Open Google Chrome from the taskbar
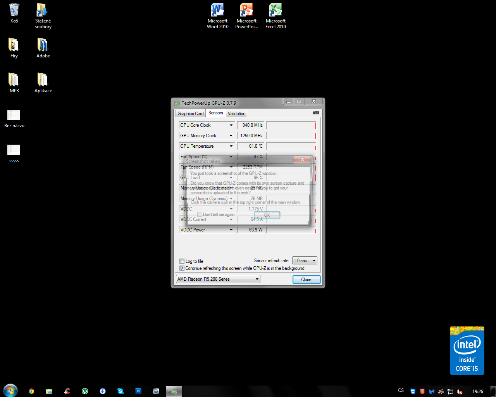The image size is (496, 397). [31, 391]
